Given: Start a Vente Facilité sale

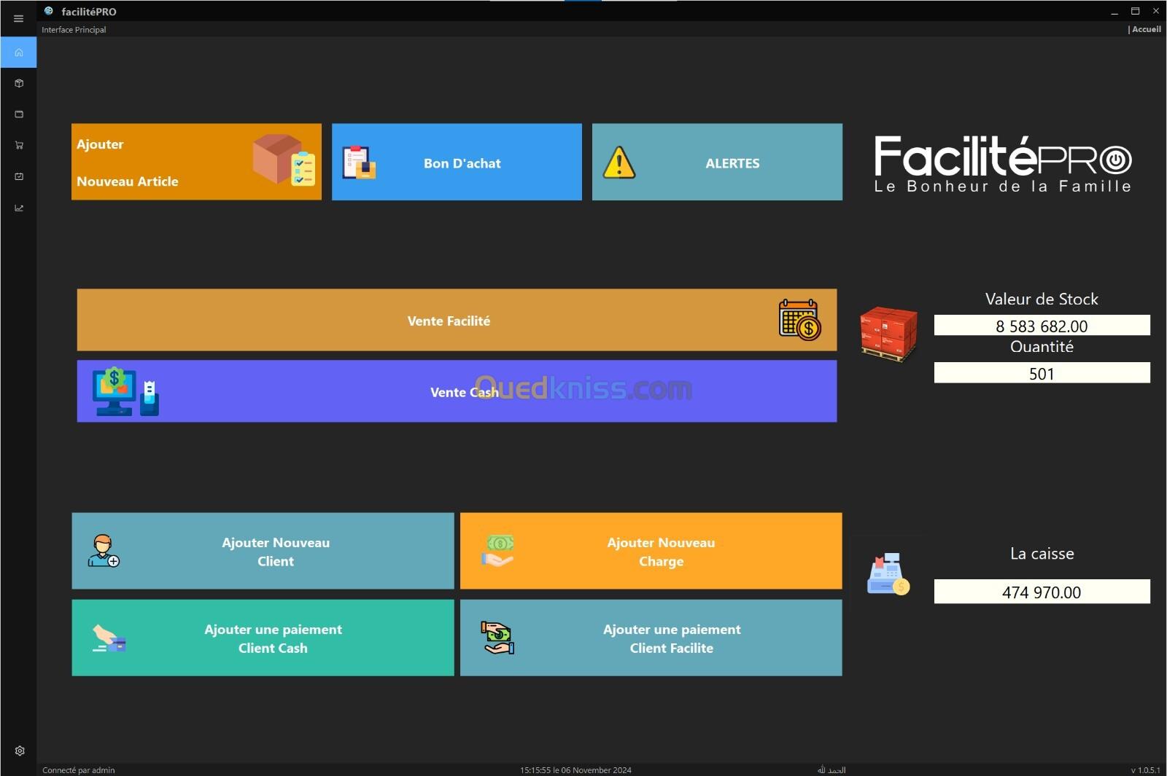Looking at the screenshot, I should [x=457, y=320].
